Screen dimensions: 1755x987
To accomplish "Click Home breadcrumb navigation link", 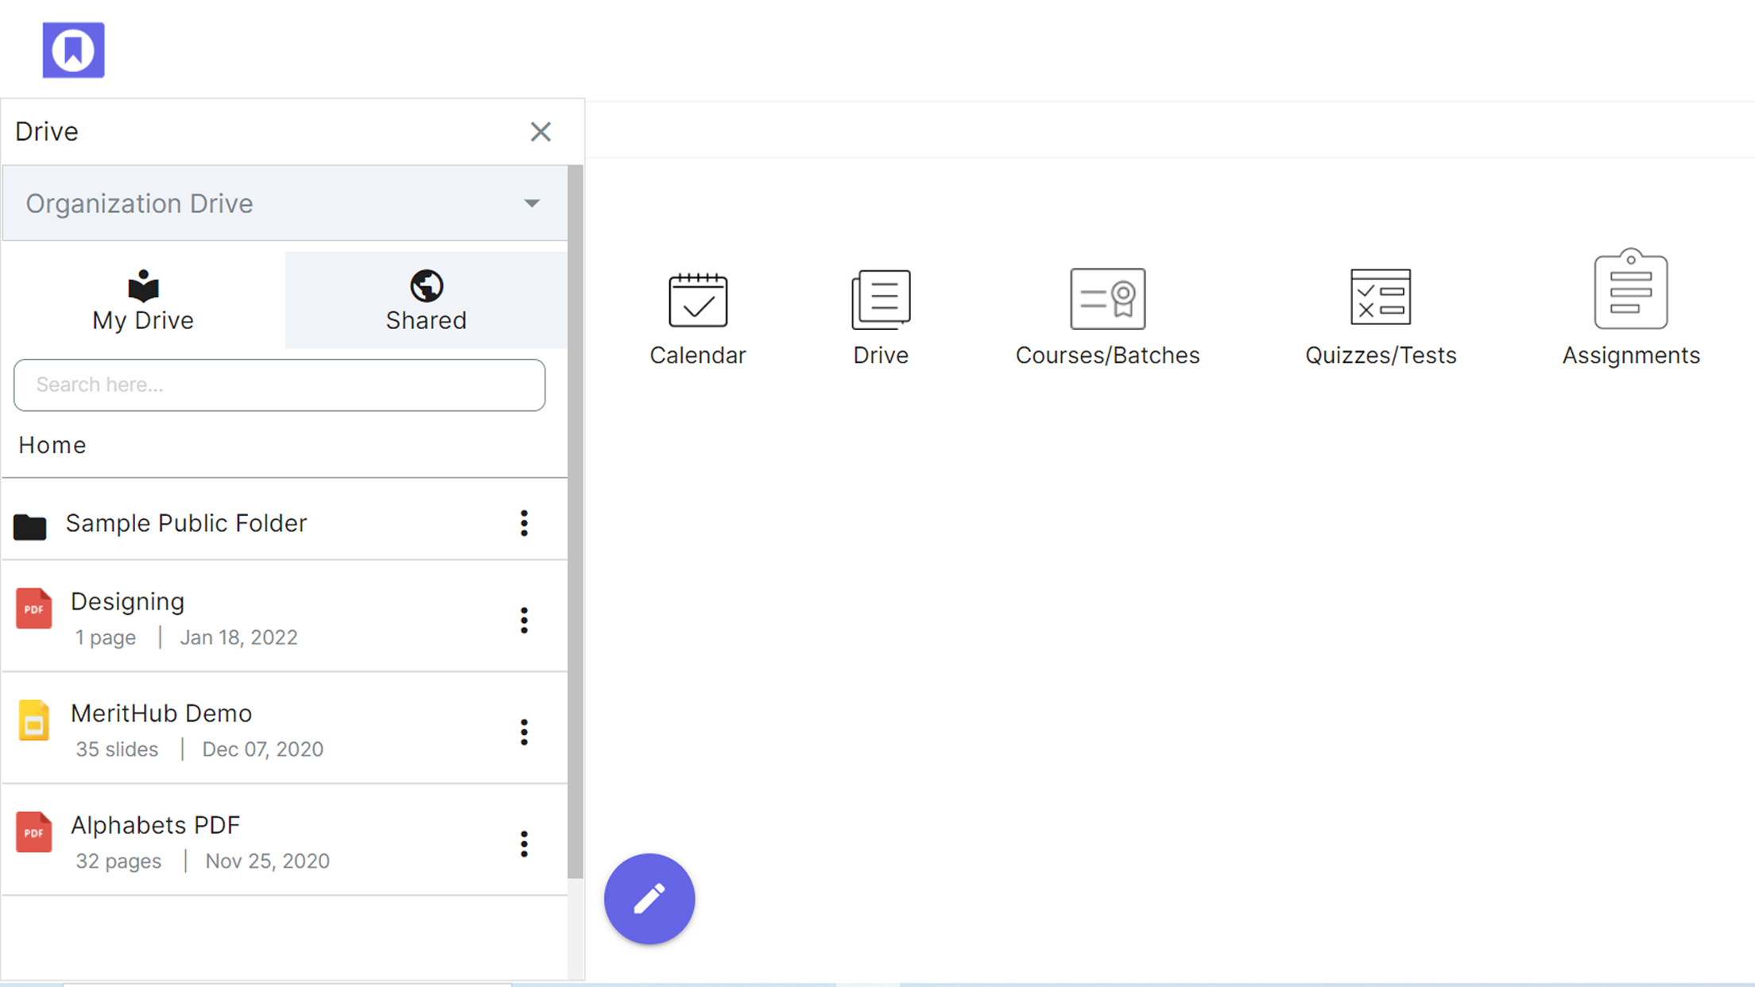I will (x=53, y=445).
